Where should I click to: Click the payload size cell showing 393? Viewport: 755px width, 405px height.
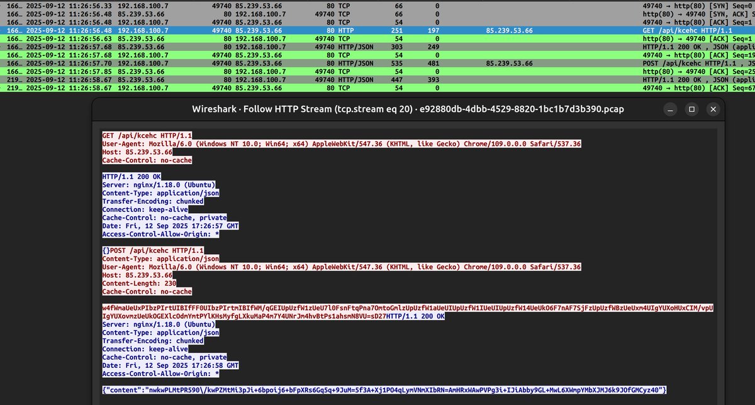coord(433,80)
